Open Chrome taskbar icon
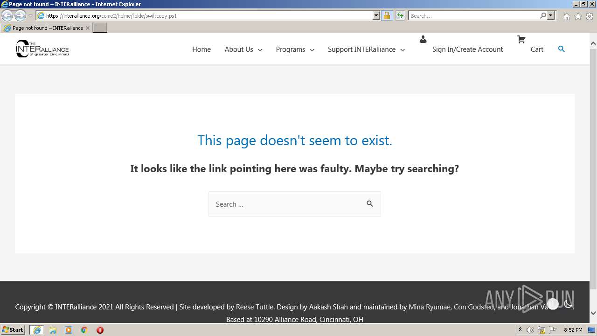This screenshot has height=336, width=597. [84, 330]
